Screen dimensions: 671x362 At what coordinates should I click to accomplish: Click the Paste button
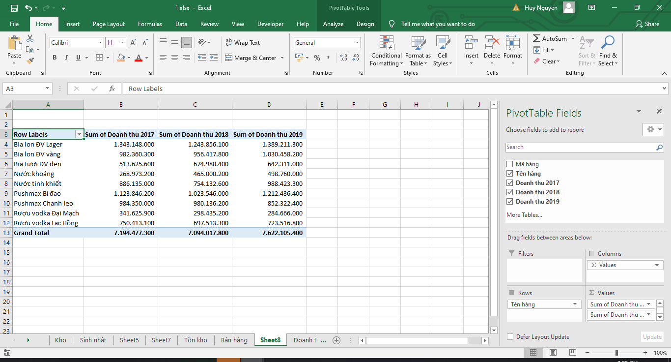point(14,51)
